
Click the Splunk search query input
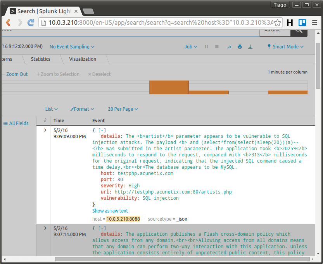point(131,33)
